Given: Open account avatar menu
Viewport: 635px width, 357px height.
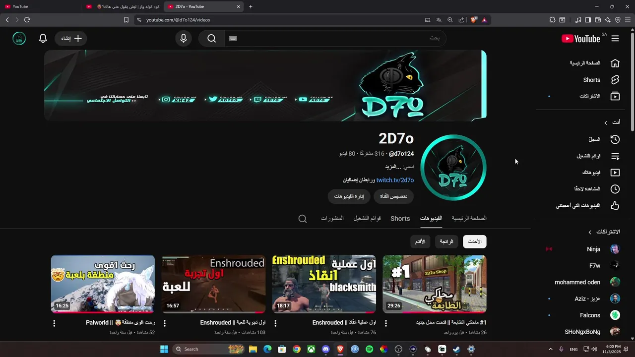Looking at the screenshot, I should (x=19, y=38).
